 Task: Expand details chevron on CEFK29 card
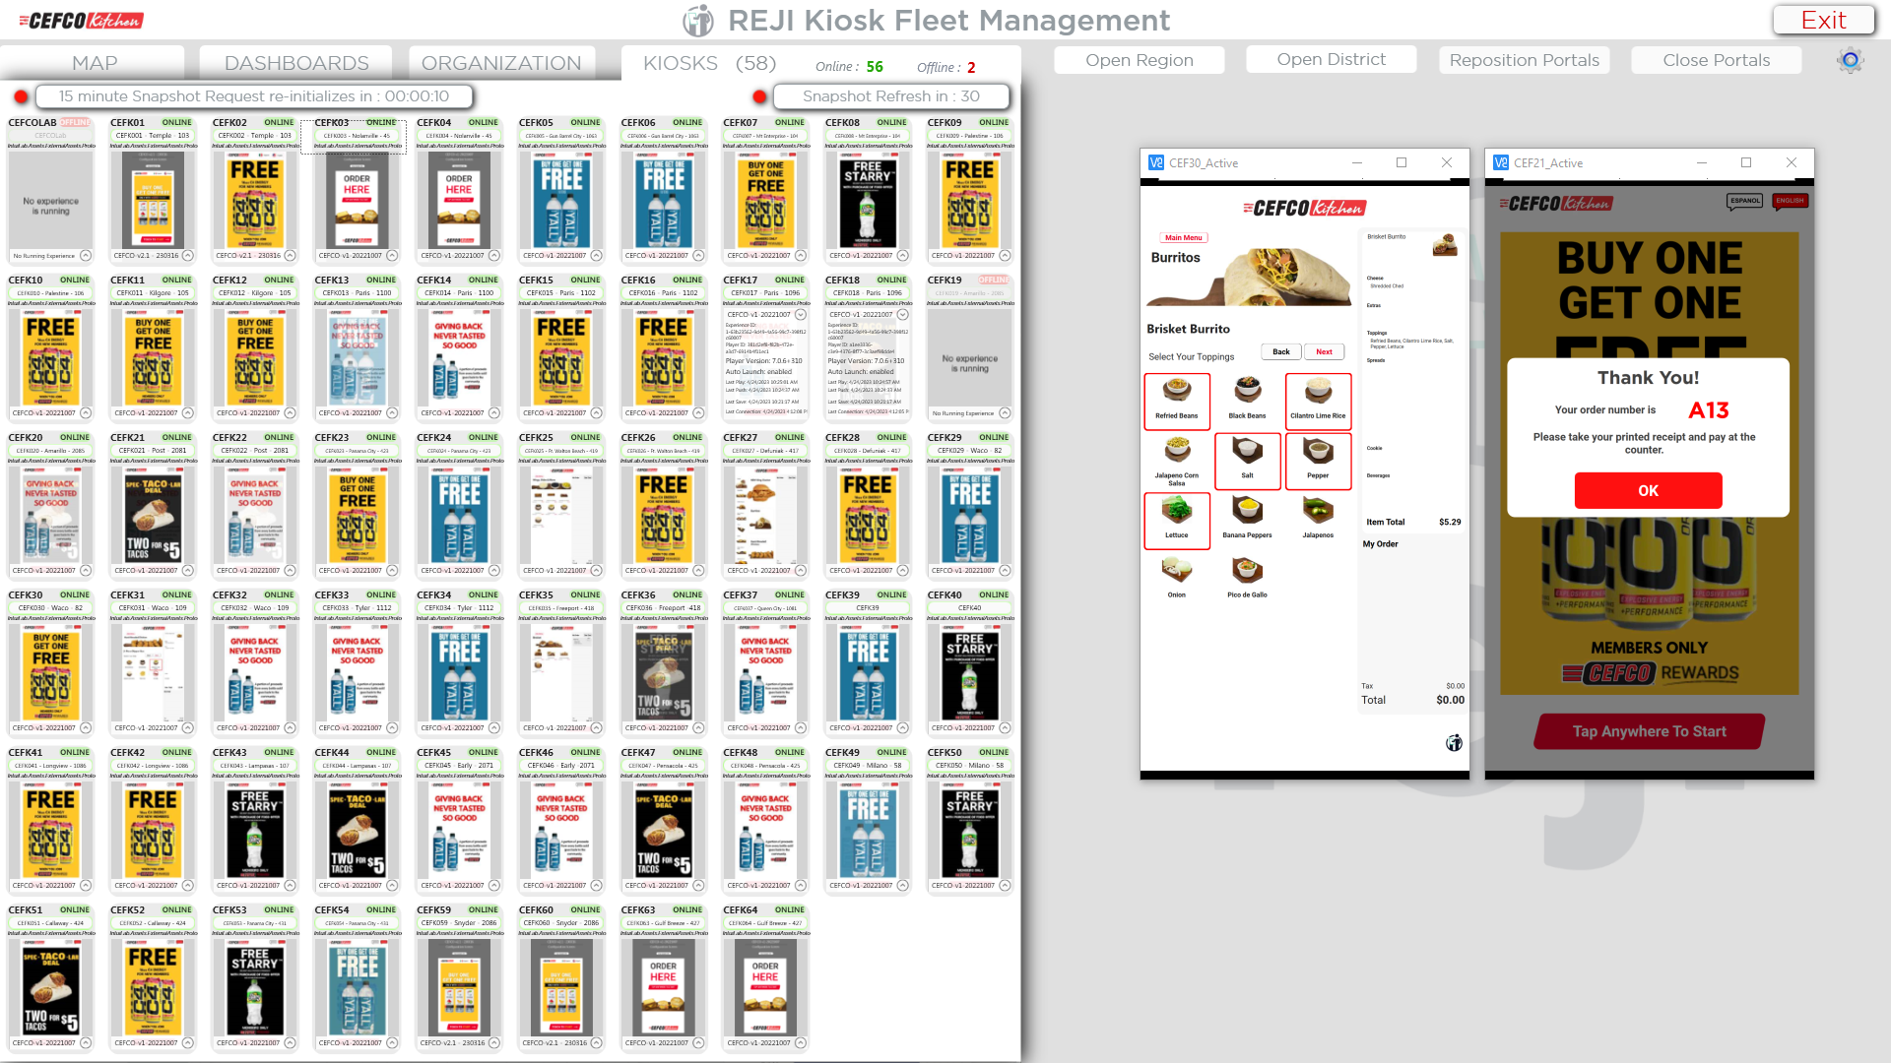1005,571
